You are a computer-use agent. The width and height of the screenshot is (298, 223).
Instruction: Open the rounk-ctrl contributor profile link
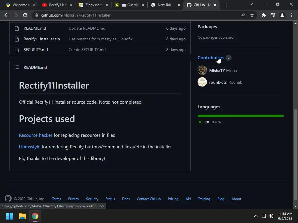pyautogui.click(x=218, y=82)
